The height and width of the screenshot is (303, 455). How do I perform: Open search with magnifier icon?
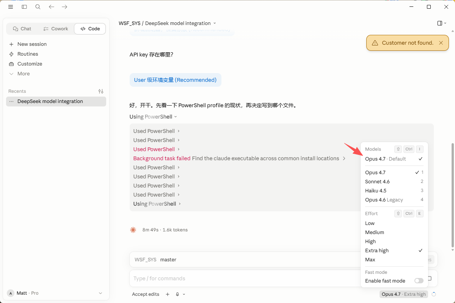pyautogui.click(x=38, y=7)
